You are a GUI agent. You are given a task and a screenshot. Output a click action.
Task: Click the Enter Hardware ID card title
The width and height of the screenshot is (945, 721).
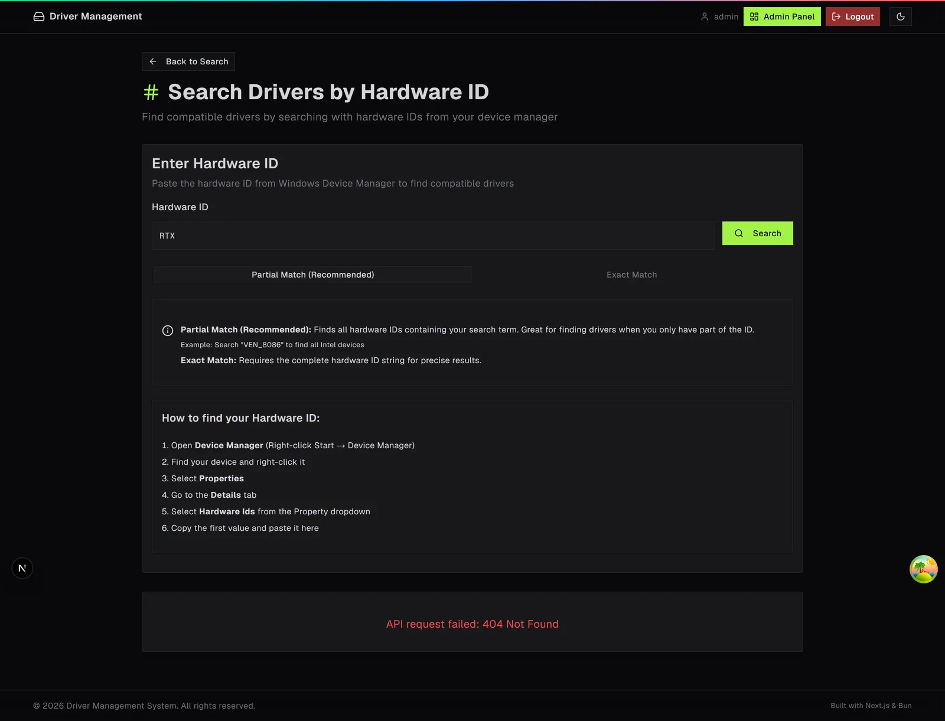click(215, 164)
